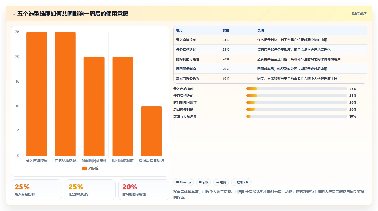The image size is (378, 211).
Task: Click the 10% progress value label
Action: pos(353,116)
